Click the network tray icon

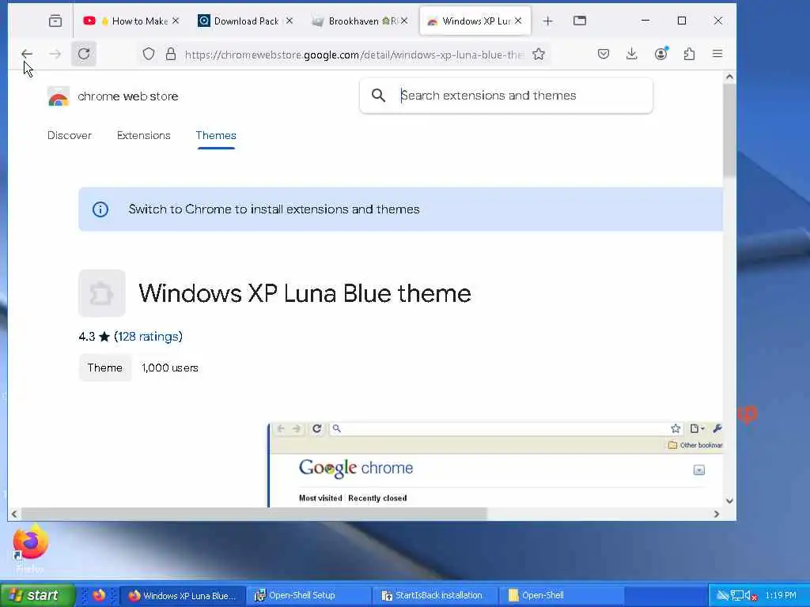[736, 596]
